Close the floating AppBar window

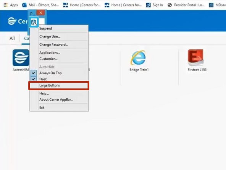point(40,13)
